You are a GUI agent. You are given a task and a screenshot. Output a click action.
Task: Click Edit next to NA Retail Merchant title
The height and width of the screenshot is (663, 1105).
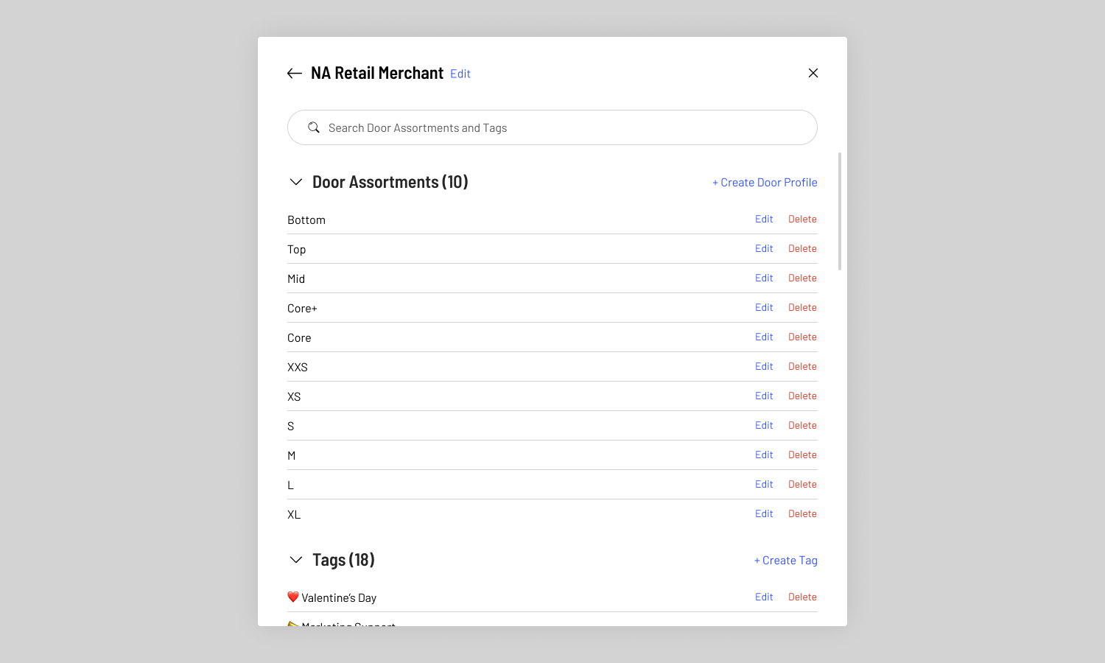pos(460,74)
